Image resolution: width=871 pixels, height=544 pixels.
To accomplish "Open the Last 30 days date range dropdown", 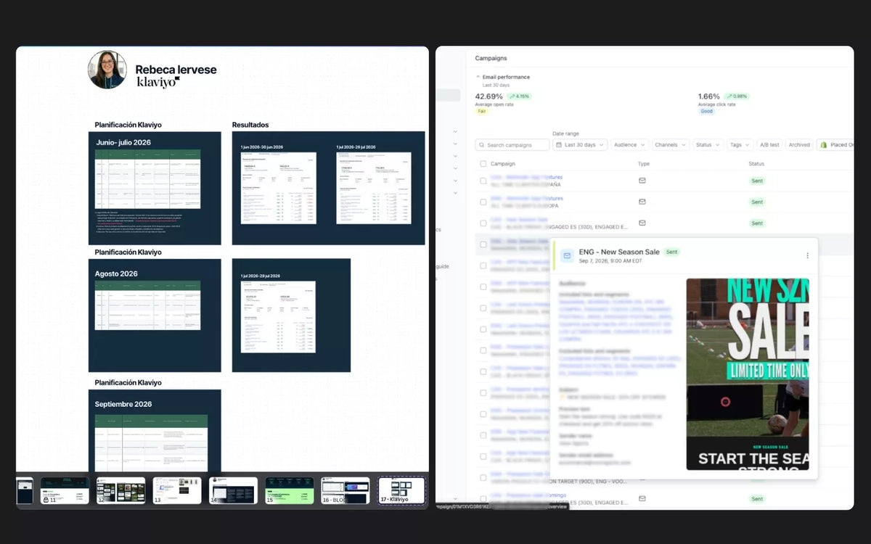I will click(x=580, y=145).
